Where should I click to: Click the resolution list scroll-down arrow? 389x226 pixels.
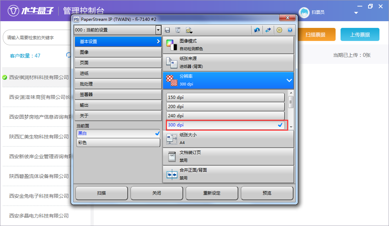pyautogui.click(x=291, y=127)
